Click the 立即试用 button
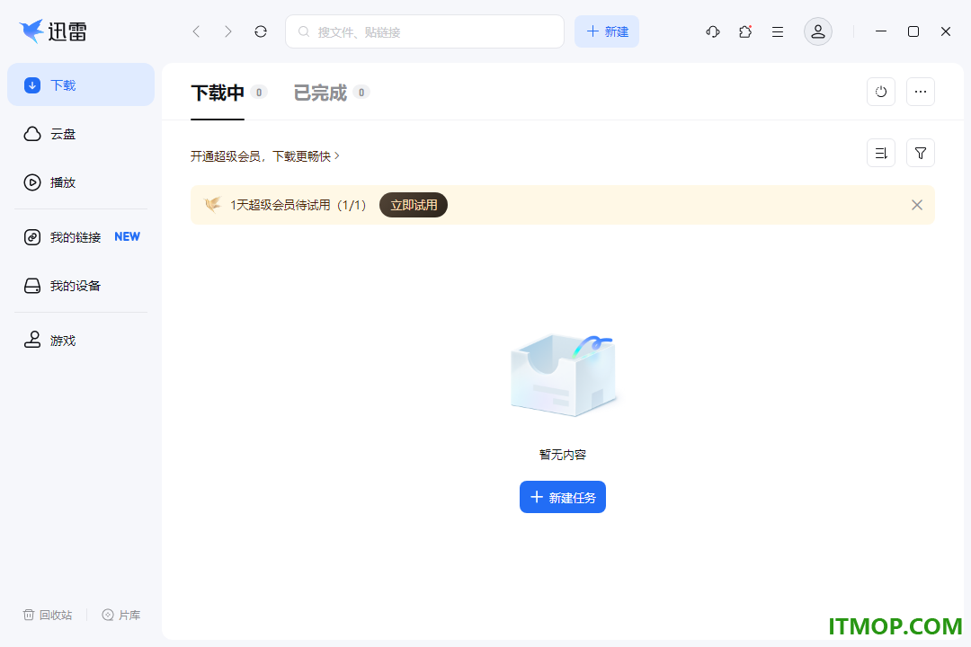 pos(414,205)
